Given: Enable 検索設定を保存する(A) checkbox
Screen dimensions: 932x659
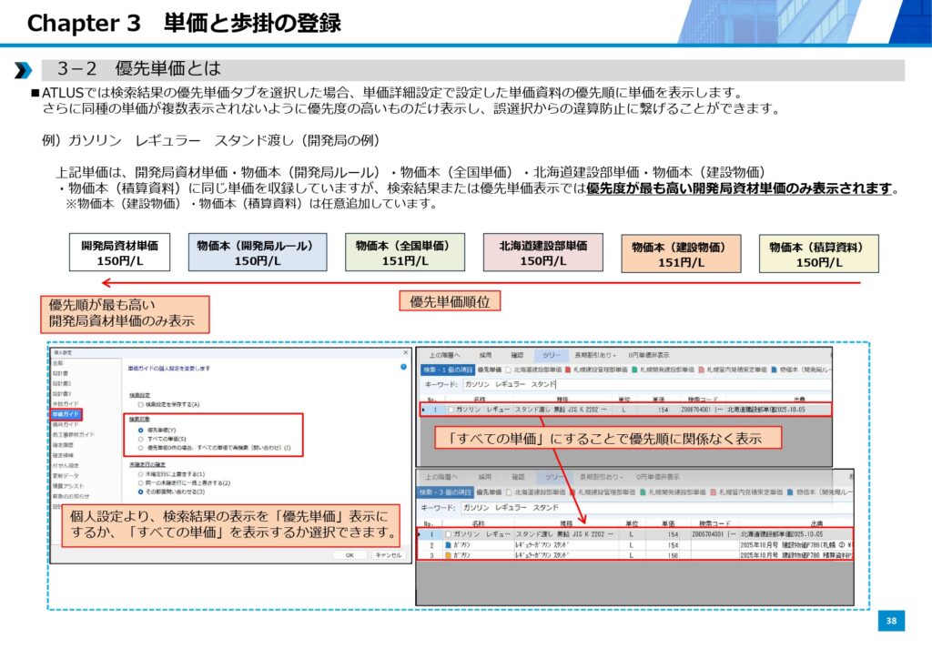Looking at the screenshot, I should [139, 404].
